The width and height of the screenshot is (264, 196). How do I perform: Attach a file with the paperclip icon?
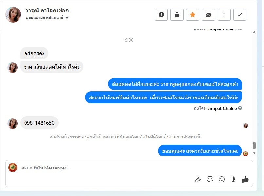198,179
